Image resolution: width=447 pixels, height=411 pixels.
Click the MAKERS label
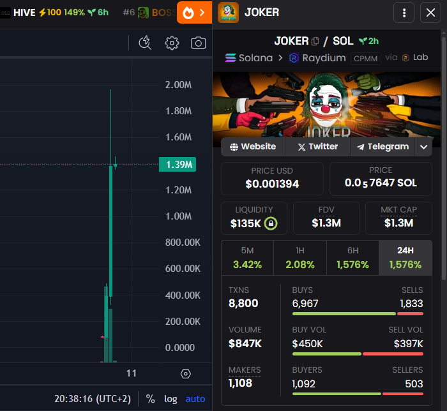pos(245,370)
